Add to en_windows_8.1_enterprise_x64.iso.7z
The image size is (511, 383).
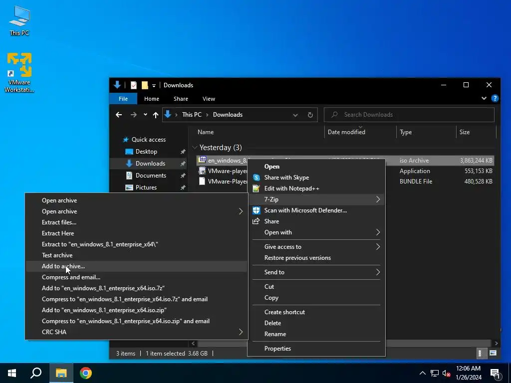point(136,288)
